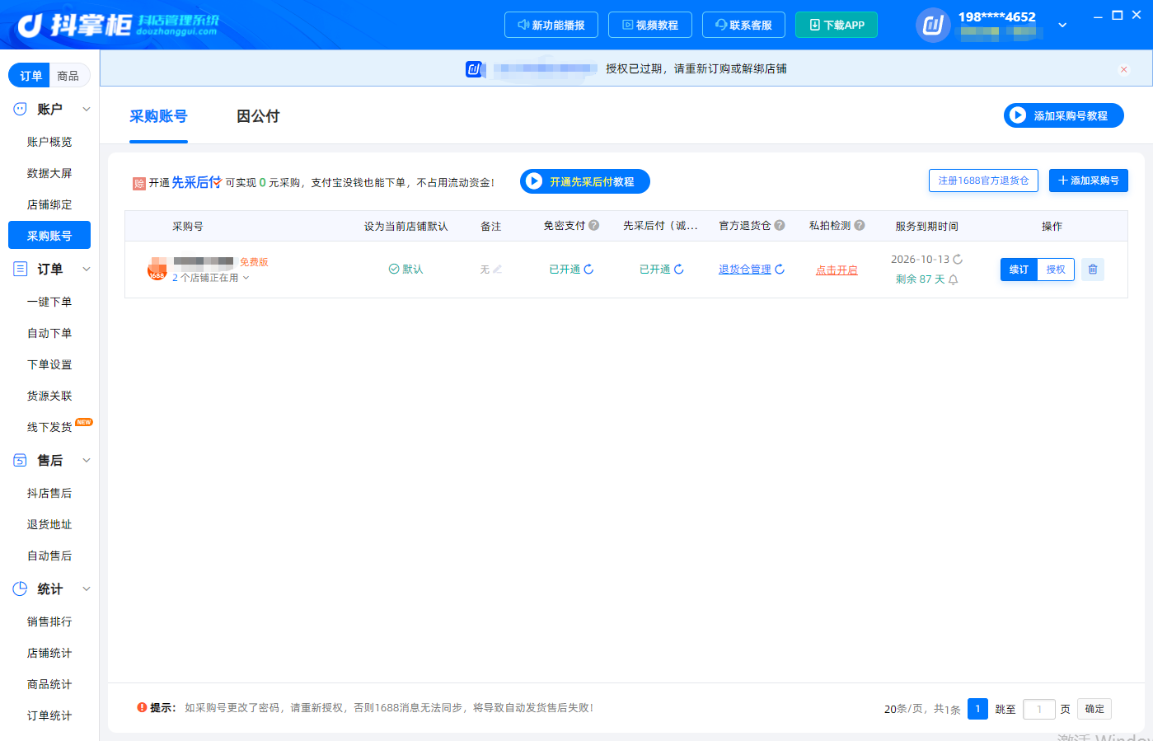Click the refresh icon next to 免密支付 已开通
The width and height of the screenshot is (1153, 741).
pyautogui.click(x=588, y=270)
